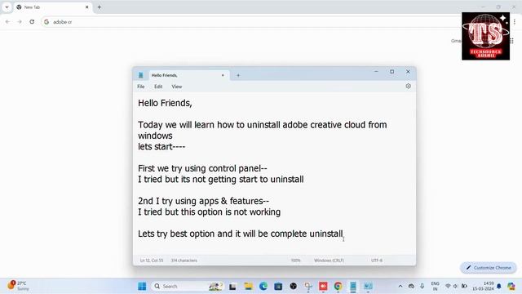This screenshot has height=294, width=522.
Task: Open Chrome tab search dropdown
Action: (7, 7)
